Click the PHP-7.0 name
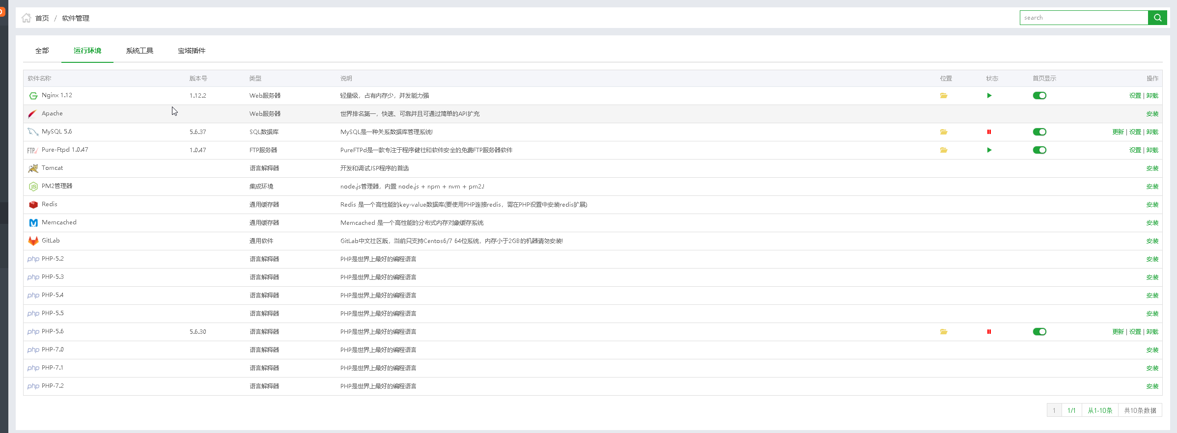The image size is (1177, 433). click(x=53, y=350)
